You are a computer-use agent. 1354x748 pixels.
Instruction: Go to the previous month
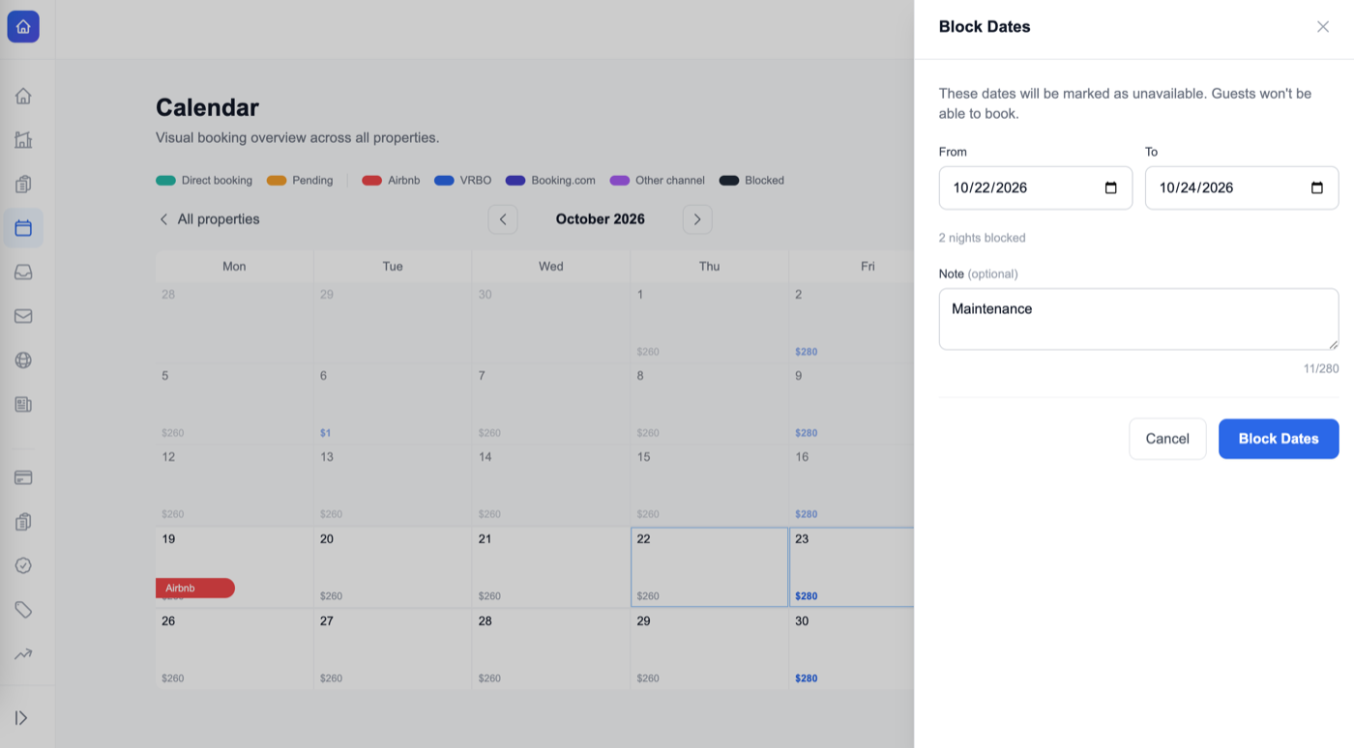pos(503,219)
